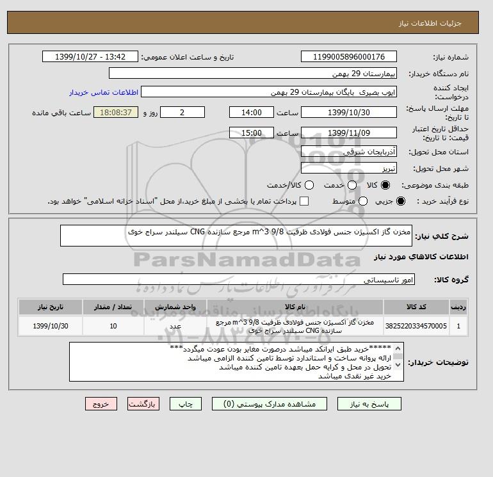Screen dimensions: 493x477
Task: Select the جزیی purchase type radio
Action: click(401, 201)
